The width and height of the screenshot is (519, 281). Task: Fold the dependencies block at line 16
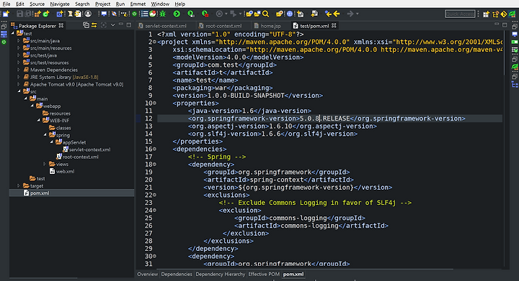pyautogui.click(x=154, y=149)
